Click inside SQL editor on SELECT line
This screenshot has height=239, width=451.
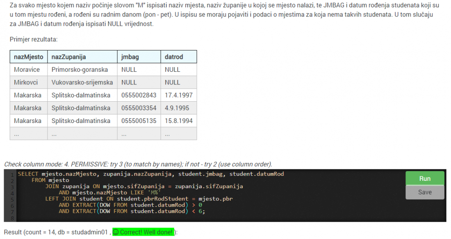pos(151,174)
